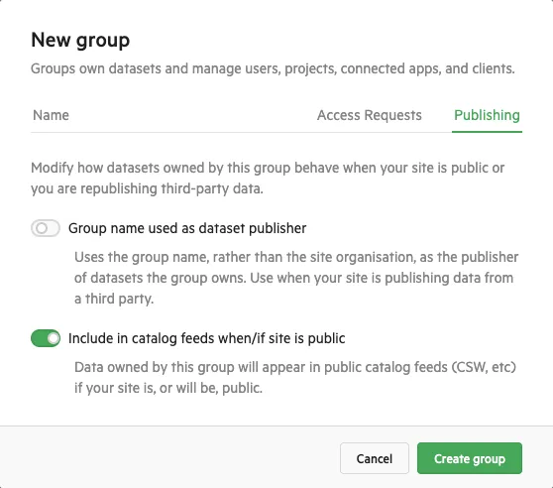This screenshot has width=553, height=488.
Task: Click the 'New group' dialog heading
Action: (80, 40)
